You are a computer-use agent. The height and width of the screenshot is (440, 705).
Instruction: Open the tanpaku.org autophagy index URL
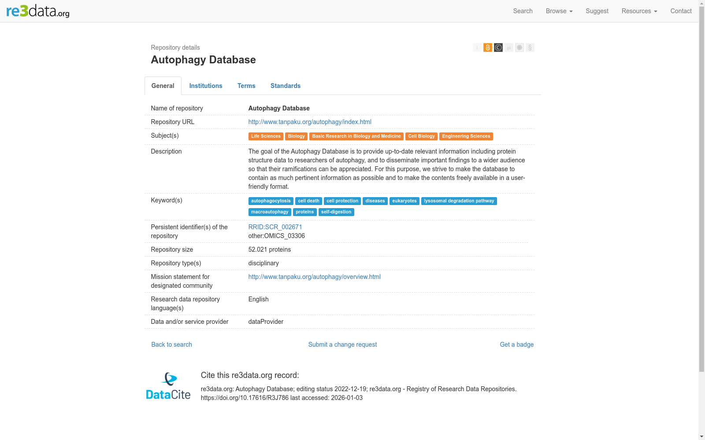pos(310,122)
